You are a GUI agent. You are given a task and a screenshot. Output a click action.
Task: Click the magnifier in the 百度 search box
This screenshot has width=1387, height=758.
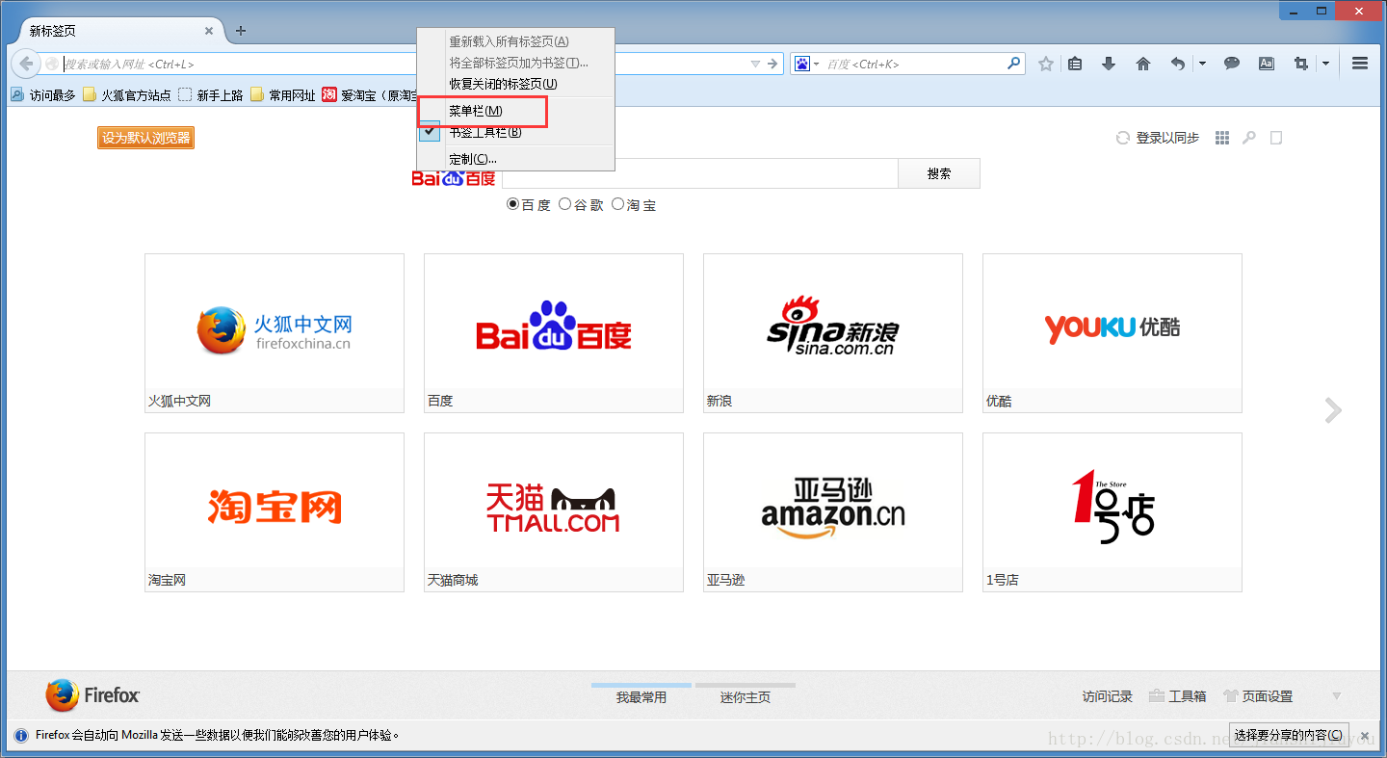point(1013,64)
